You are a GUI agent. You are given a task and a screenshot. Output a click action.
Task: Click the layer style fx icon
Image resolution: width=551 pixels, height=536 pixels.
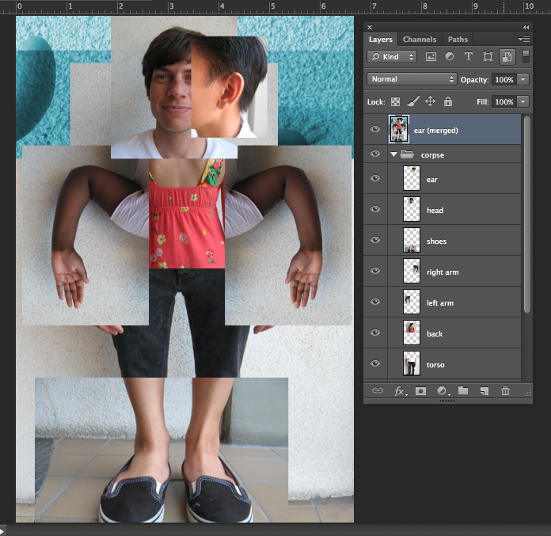[x=400, y=390]
